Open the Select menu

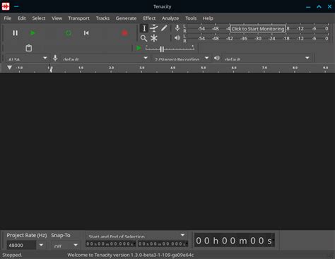click(x=39, y=18)
